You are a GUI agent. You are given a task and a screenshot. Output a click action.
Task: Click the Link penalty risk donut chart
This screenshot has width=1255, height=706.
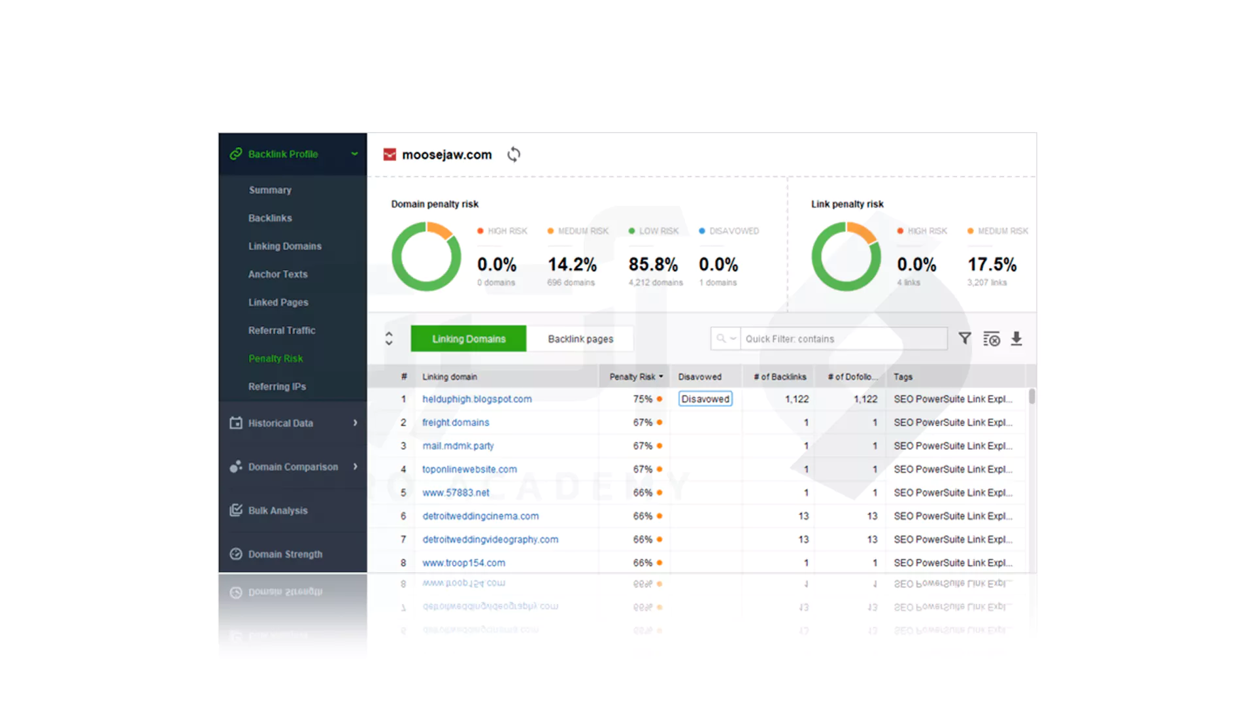[846, 256]
